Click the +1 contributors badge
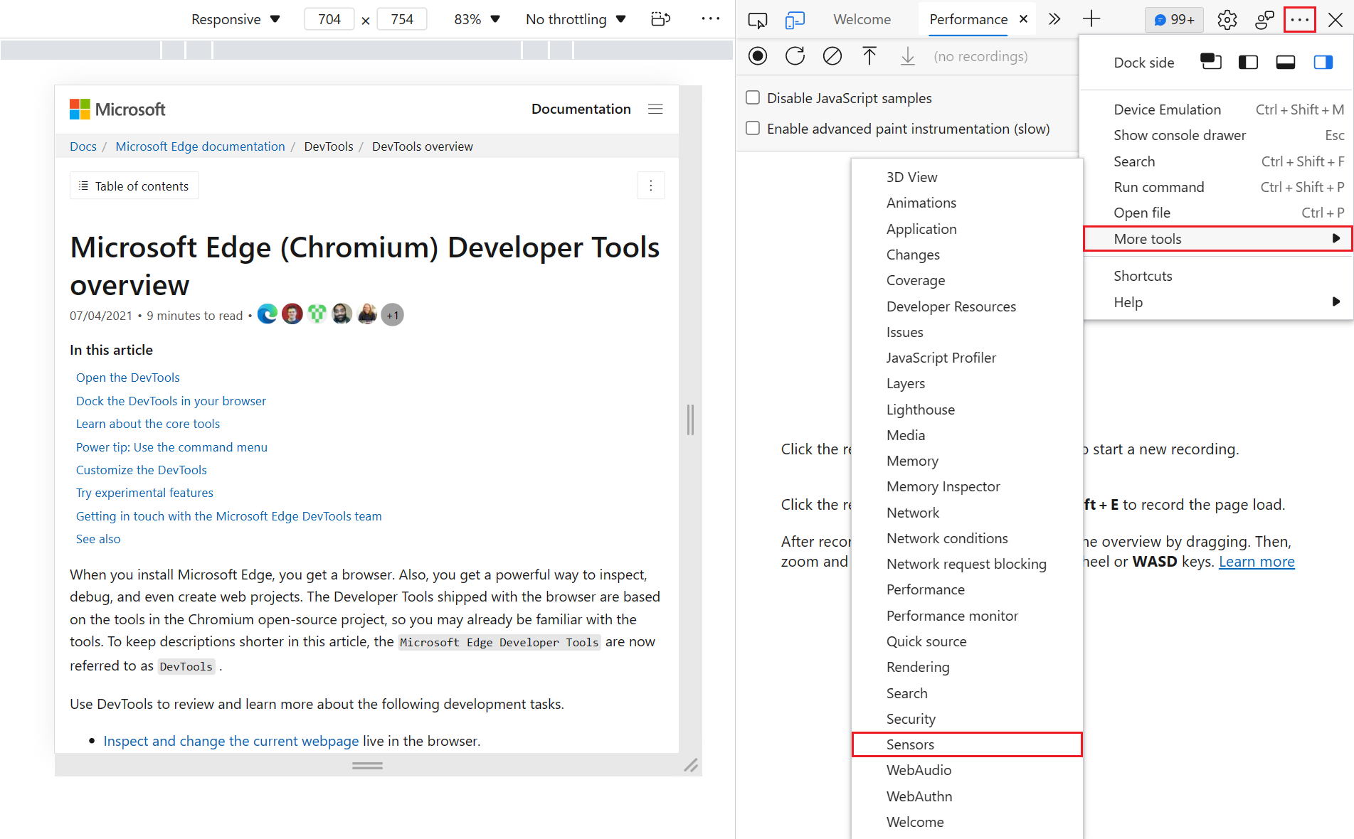1354x839 pixels. click(392, 314)
